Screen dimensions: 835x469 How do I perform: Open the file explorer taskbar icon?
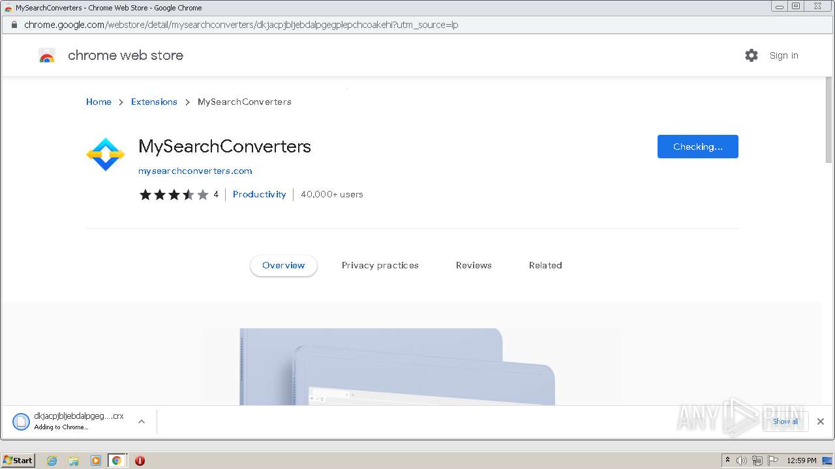pyautogui.click(x=74, y=461)
